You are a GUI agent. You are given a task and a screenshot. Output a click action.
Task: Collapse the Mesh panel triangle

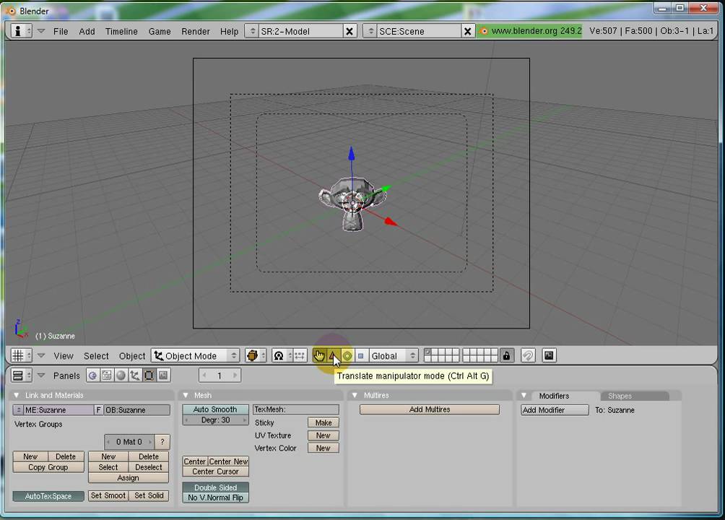[186, 395]
